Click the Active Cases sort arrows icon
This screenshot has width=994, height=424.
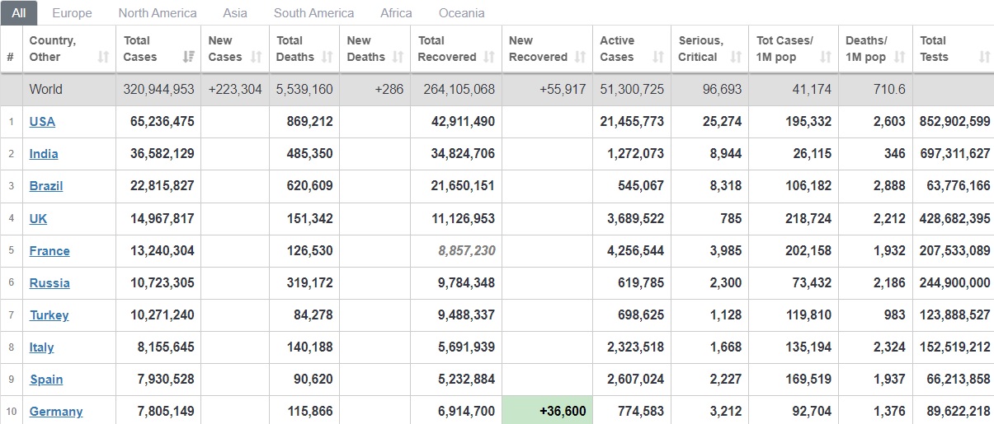pos(657,57)
